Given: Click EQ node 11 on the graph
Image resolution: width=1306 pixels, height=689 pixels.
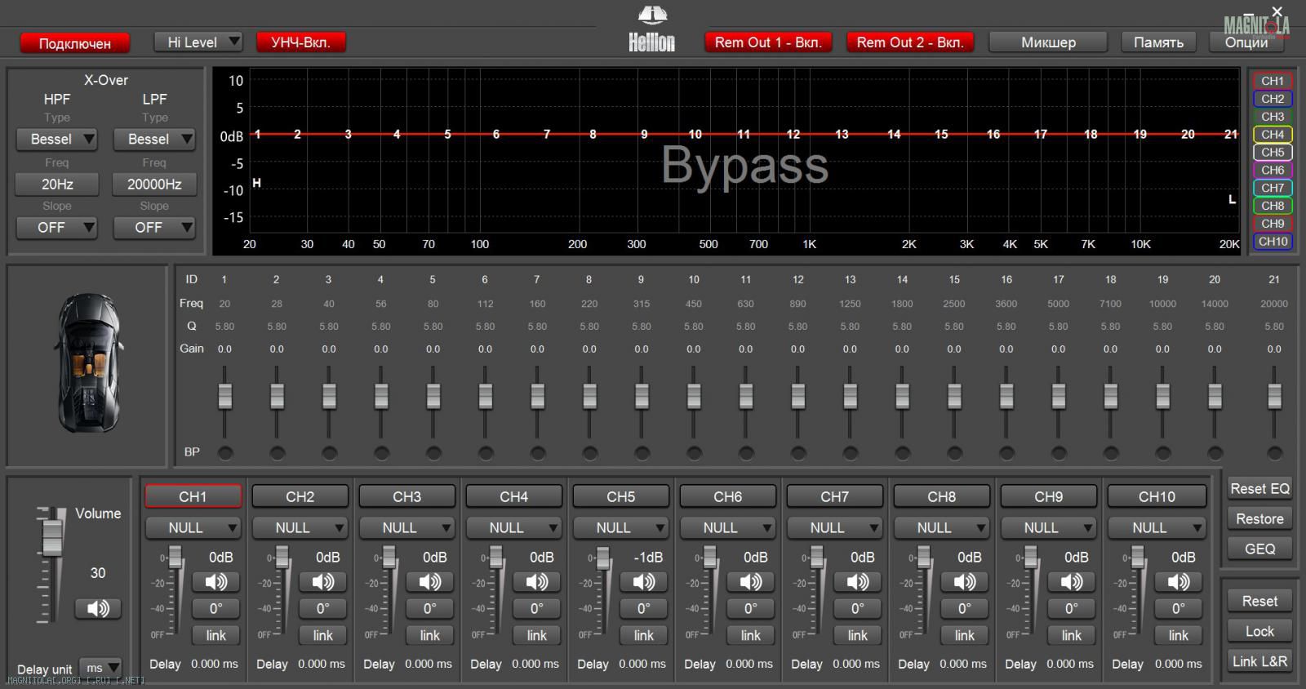Looking at the screenshot, I should [744, 135].
